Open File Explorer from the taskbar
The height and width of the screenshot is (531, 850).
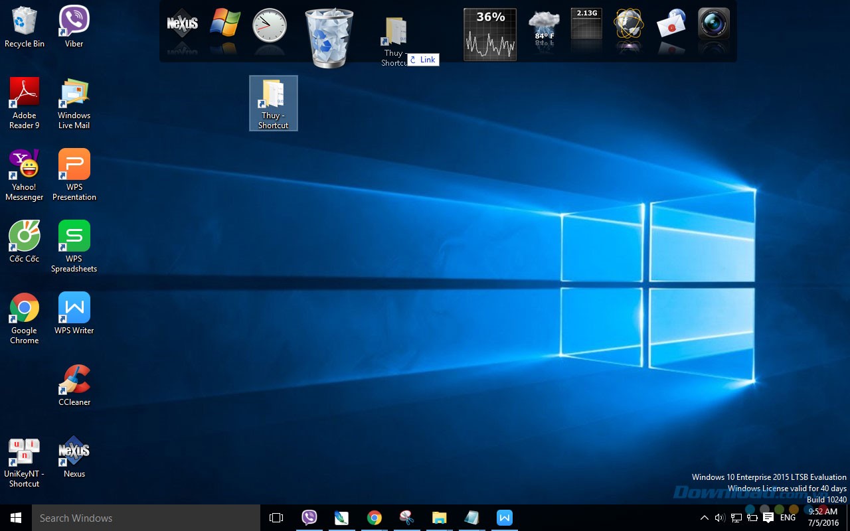(439, 518)
